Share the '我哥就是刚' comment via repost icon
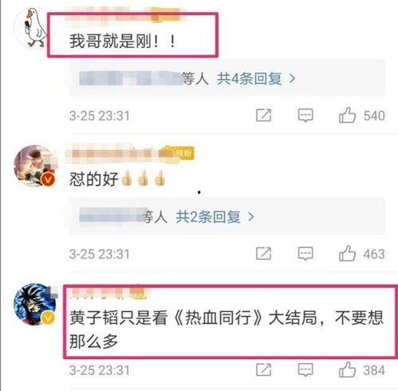 tap(263, 116)
